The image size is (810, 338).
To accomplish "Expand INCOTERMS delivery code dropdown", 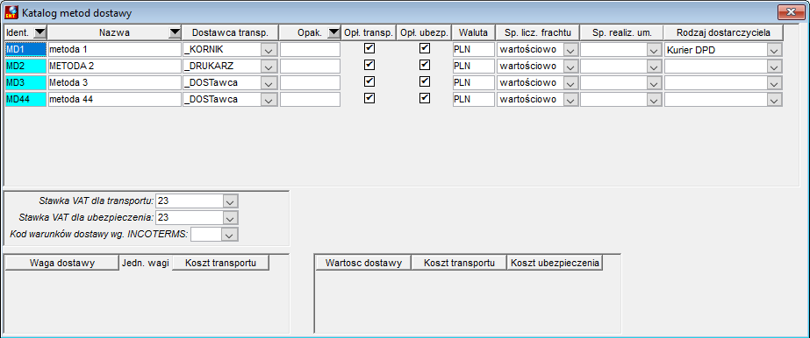I will (x=229, y=235).
